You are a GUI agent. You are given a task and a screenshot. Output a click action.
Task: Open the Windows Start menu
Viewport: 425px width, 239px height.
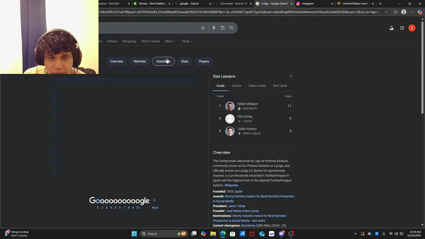[x=134, y=234]
